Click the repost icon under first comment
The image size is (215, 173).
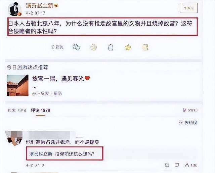pyautogui.click(x=167, y=165)
